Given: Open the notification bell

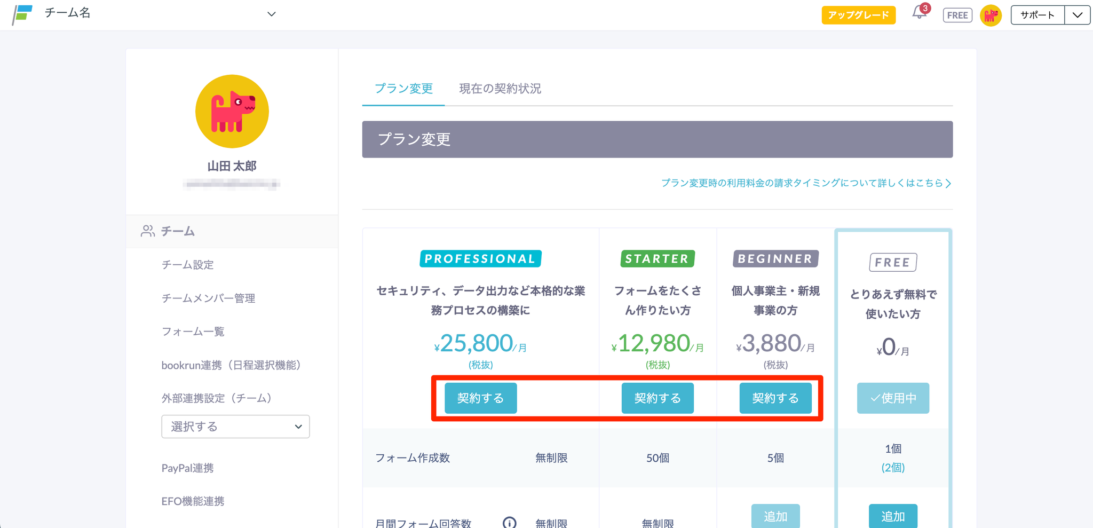Looking at the screenshot, I should tap(919, 13).
